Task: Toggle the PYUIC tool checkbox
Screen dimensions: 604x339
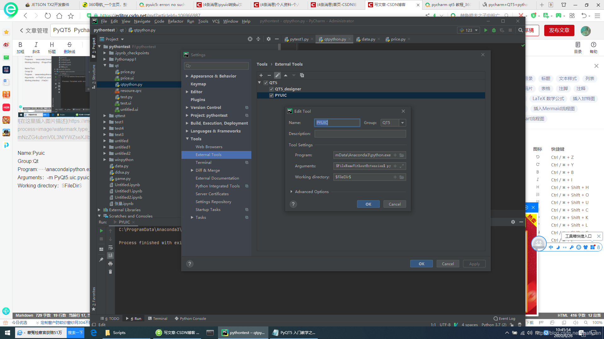Action: 271,95
